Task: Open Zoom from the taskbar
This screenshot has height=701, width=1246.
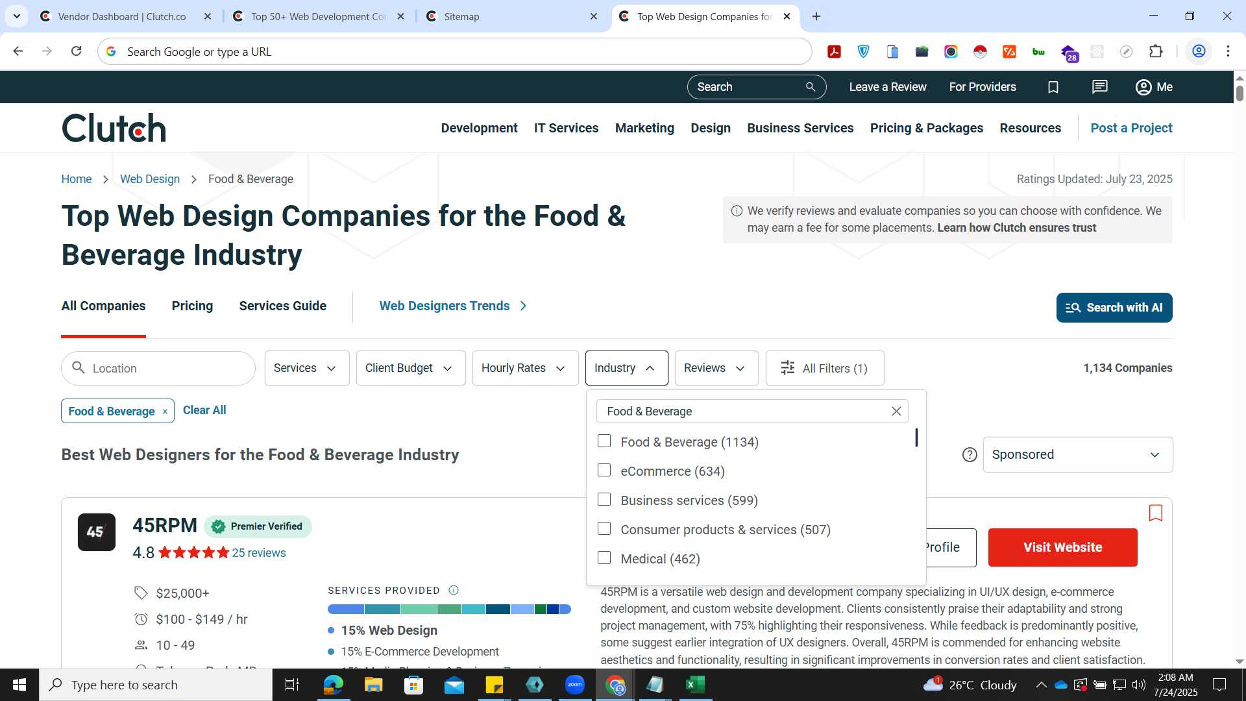Action: pyautogui.click(x=575, y=685)
